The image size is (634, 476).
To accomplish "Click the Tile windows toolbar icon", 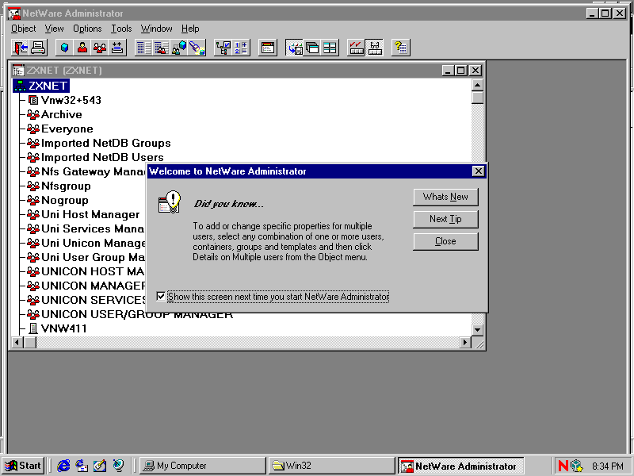I will coord(330,48).
